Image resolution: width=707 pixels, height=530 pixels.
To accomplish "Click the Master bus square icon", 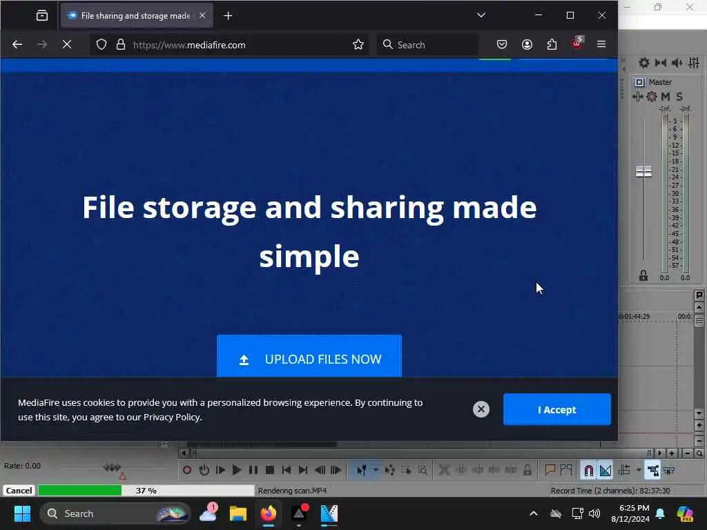I will pos(639,82).
